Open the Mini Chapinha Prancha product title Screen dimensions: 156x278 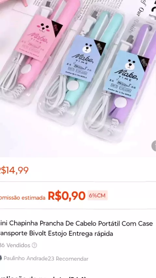76,228
